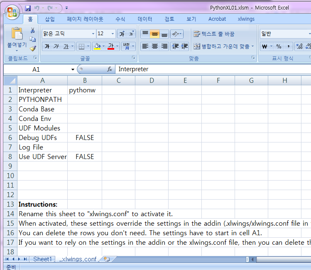Open the insert function dialog
Screen dimensions: 311x270
pyautogui.click(x=110, y=69)
